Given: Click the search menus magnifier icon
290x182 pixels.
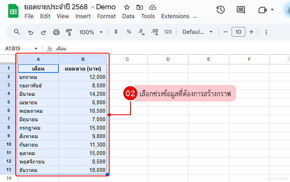Looking at the screenshot, I should pos(17,32).
